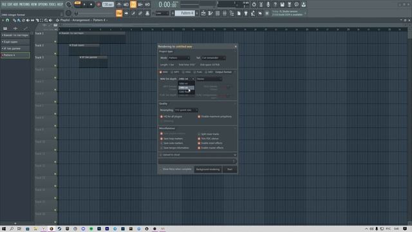Select the Zoom magnifier tool in playlist toolbar

click(x=46, y=20)
